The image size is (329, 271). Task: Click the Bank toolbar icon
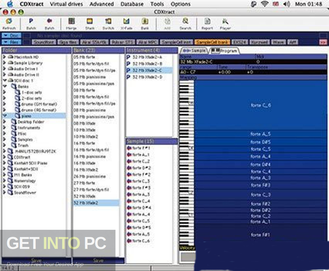pyautogui.click(x=145, y=21)
